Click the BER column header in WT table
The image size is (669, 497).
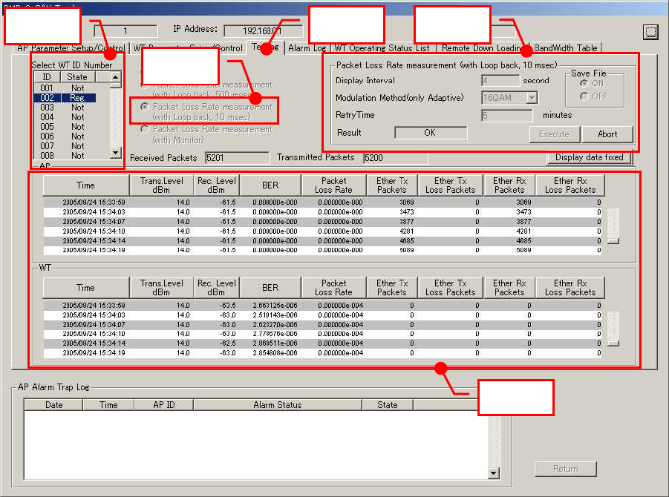270,288
